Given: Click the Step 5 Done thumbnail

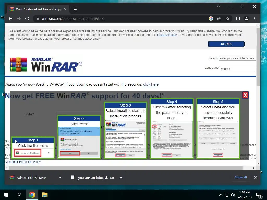Looking at the screenshot, I should [x=218, y=129].
